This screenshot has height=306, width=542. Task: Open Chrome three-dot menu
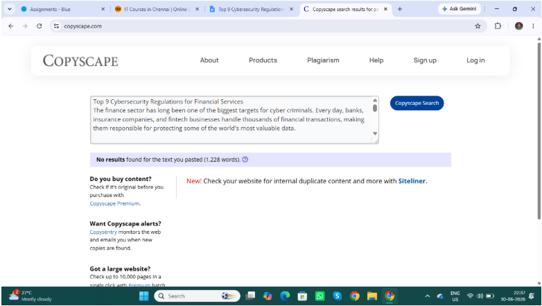[534, 26]
